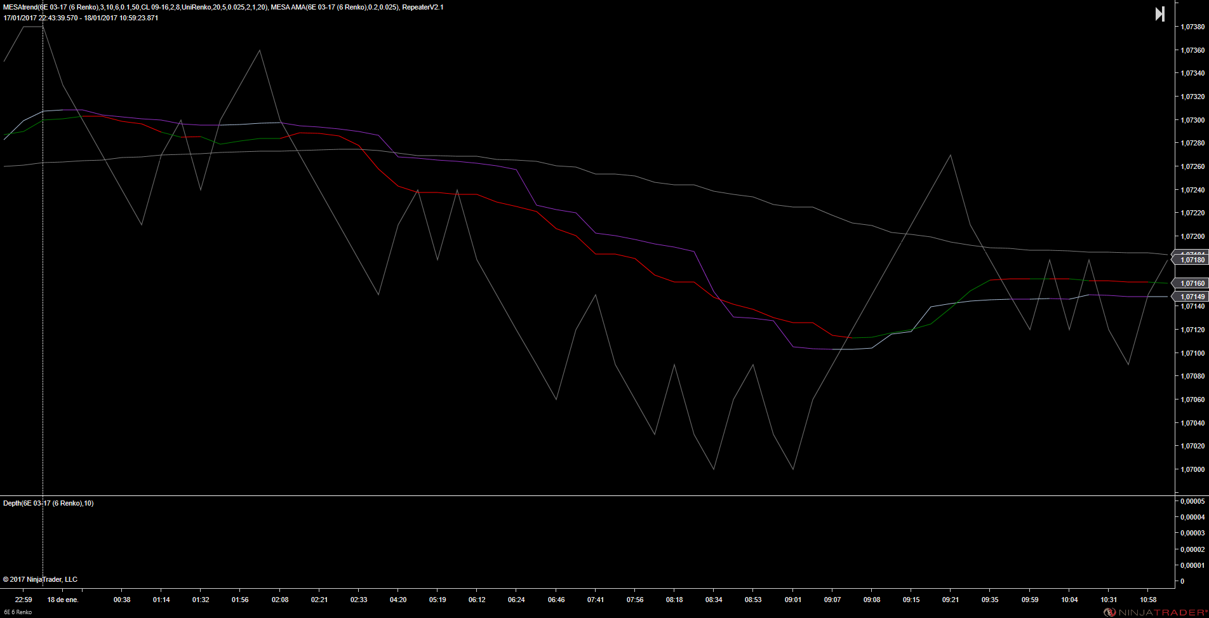Click the 01:14 time axis label
Screen dimensions: 1209x618
coord(161,600)
